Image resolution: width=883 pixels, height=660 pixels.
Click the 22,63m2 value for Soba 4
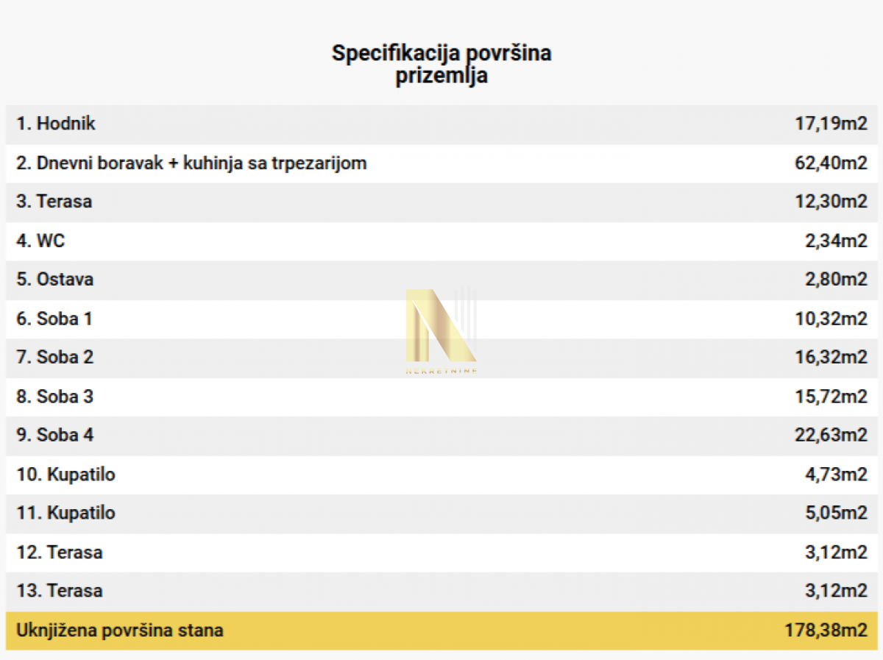coord(831,436)
